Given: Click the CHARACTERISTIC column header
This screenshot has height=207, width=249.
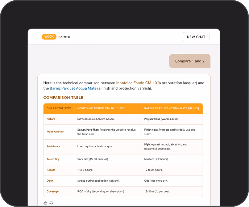Looking at the screenshot, I should tap(59, 109).
